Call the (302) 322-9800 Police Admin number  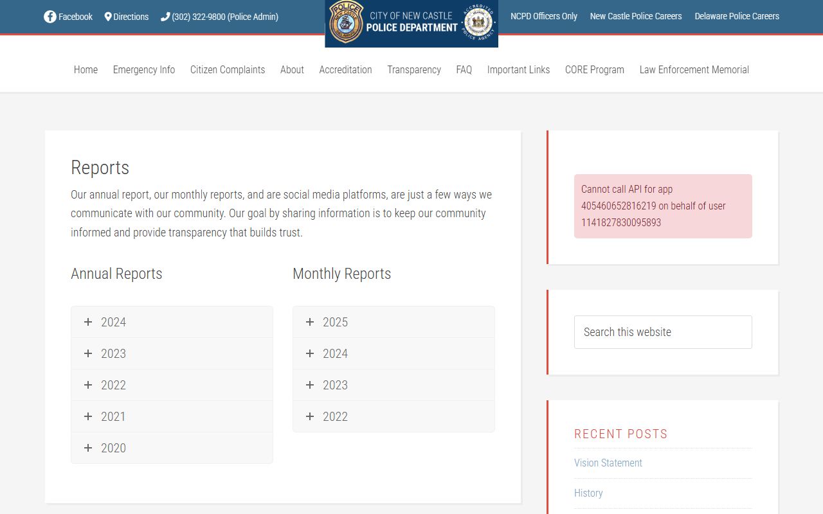(x=220, y=17)
